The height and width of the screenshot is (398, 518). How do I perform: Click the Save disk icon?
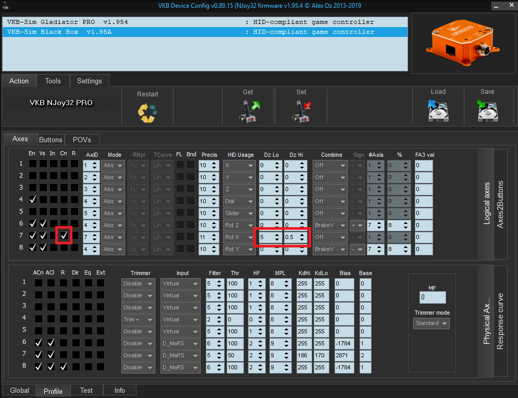point(487,111)
